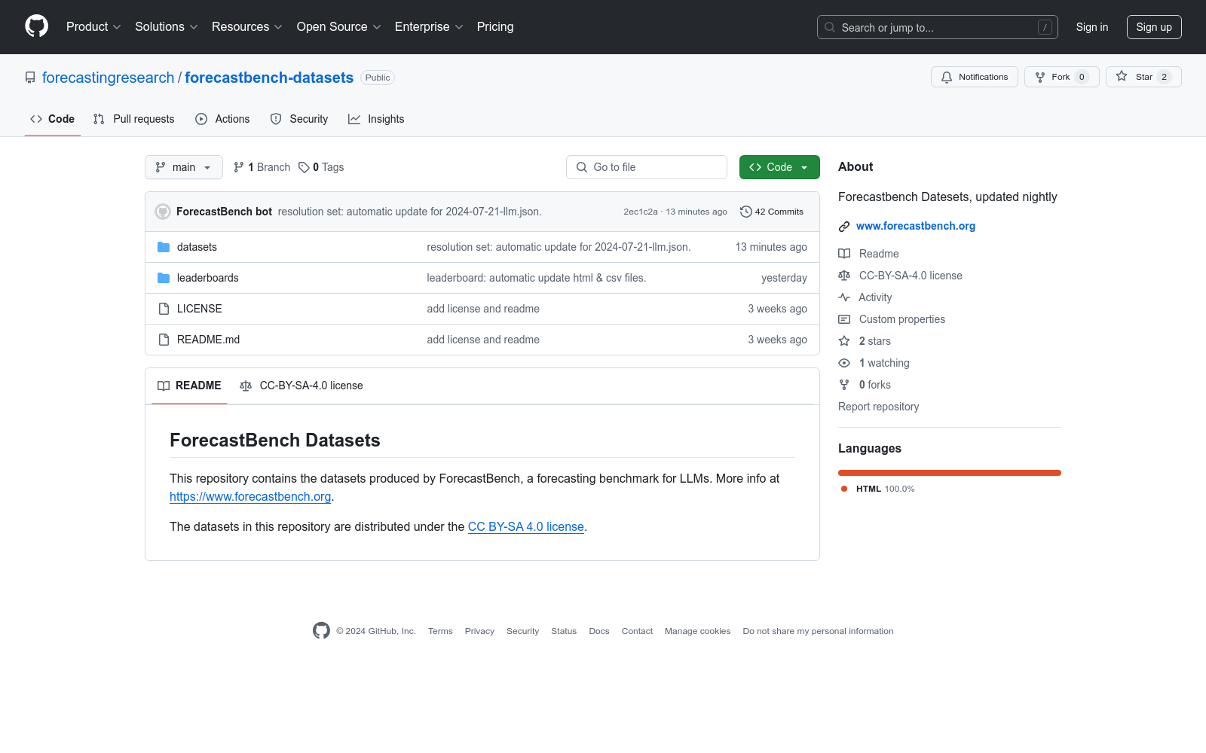Open the Privacy link in the footer

click(x=479, y=631)
